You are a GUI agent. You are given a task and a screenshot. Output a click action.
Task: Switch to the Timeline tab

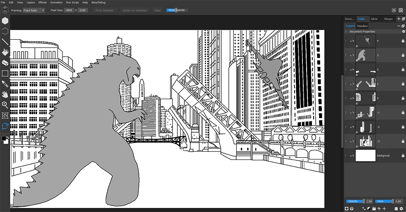coord(362,26)
